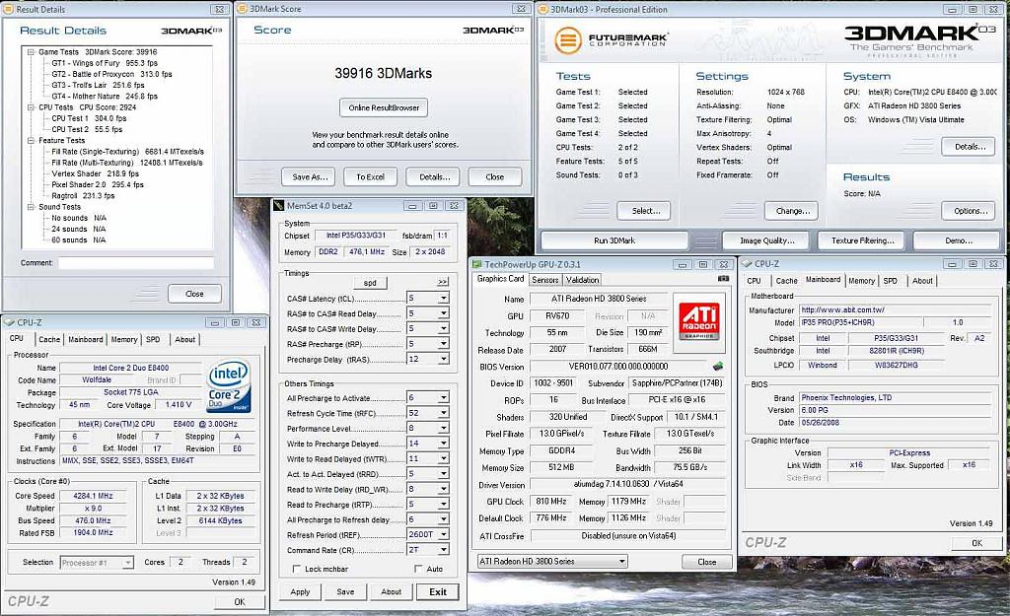Open the Command Rate (CR) dropdown
Viewport: 1010px width, 616px height.
click(443, 550)
